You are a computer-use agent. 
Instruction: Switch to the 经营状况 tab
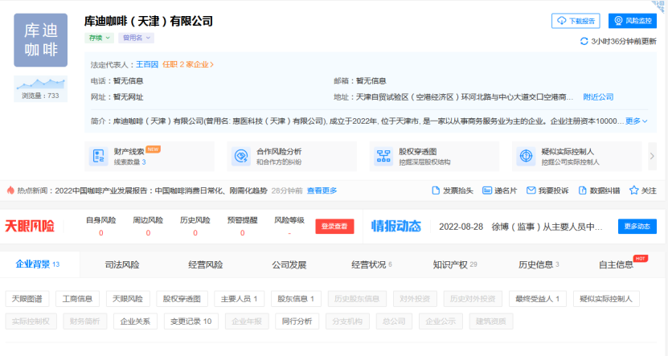pyautogui.click(x=371, y=265)
